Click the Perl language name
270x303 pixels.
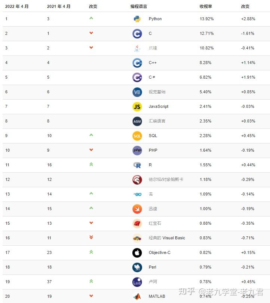pyautogui.click(x=153, y=267)
